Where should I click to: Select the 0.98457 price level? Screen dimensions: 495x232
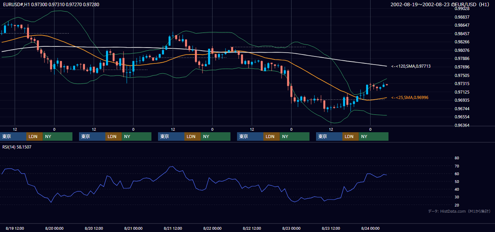(462, 34)
